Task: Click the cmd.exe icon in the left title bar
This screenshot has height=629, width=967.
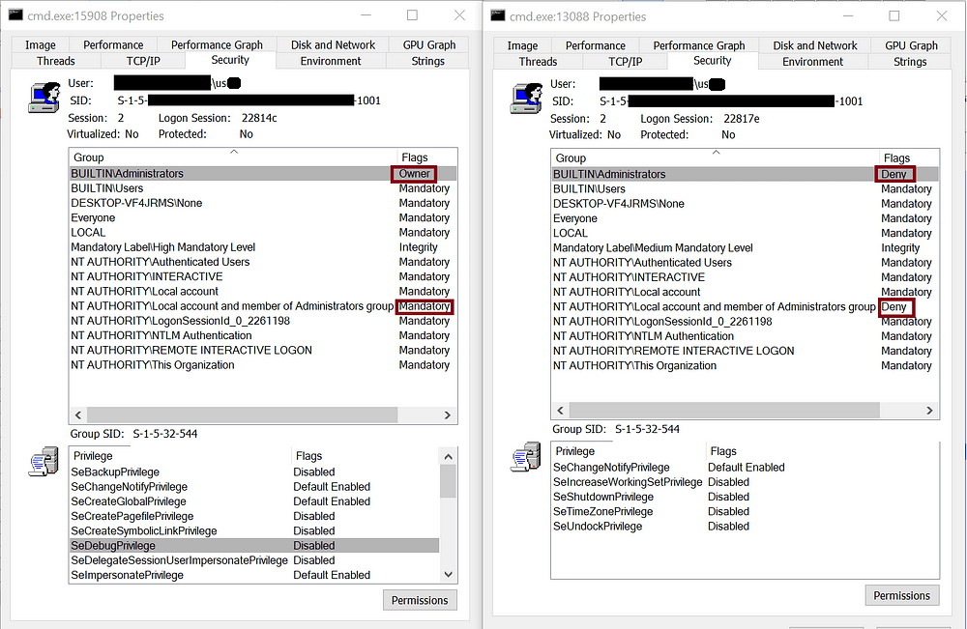Action: coord(14,15)
